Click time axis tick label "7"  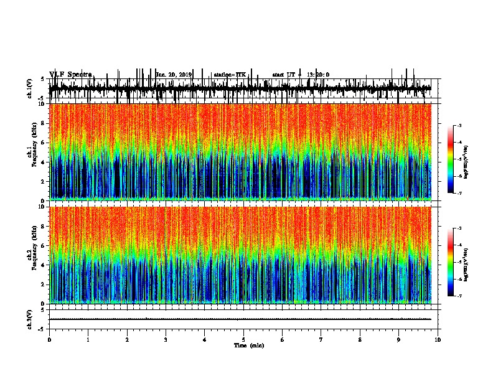[x=321, y=339]
